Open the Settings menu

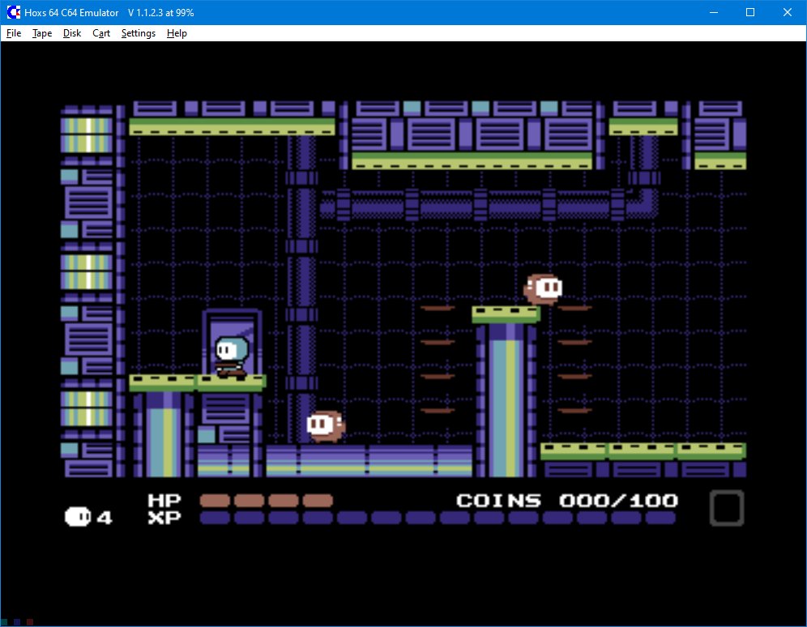pos(139,33)
